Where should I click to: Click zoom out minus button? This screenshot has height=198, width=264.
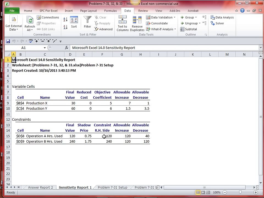[x=225, y=192]
